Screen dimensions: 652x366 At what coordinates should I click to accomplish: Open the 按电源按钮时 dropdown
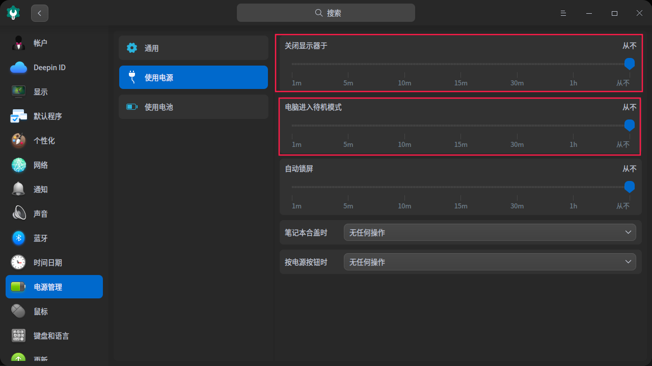[490, 261]
